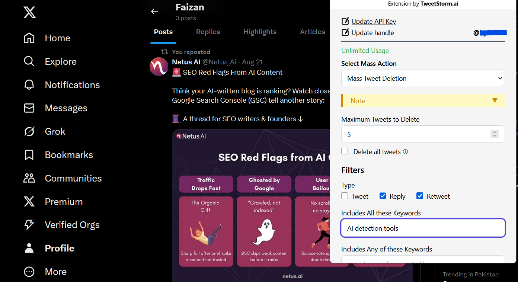
Task: Uncheck the Reply filter
Action: [383, 195]
